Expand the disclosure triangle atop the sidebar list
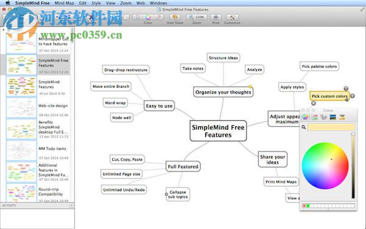This screenshot has height=229, width=366. coord(4,30)
